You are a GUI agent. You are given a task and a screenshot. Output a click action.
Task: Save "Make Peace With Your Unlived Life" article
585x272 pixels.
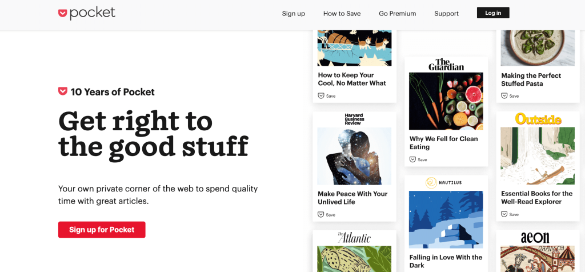tap(327, 215)
